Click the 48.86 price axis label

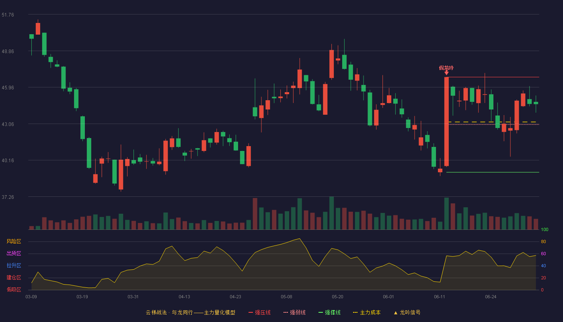point(8,51)
